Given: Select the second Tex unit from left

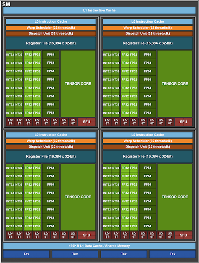Looking at the screenshot, I should 75,254.
